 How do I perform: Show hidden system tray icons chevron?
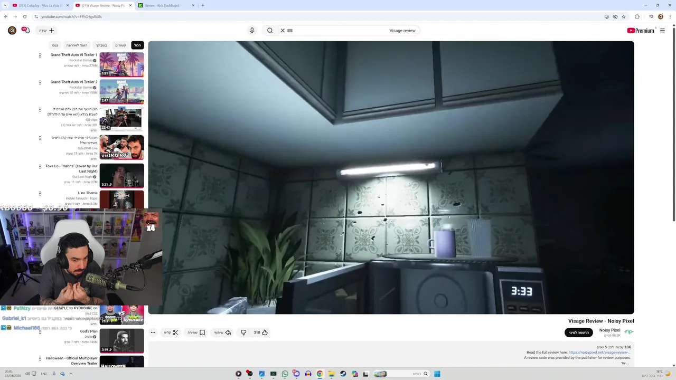tap(71, 374)
